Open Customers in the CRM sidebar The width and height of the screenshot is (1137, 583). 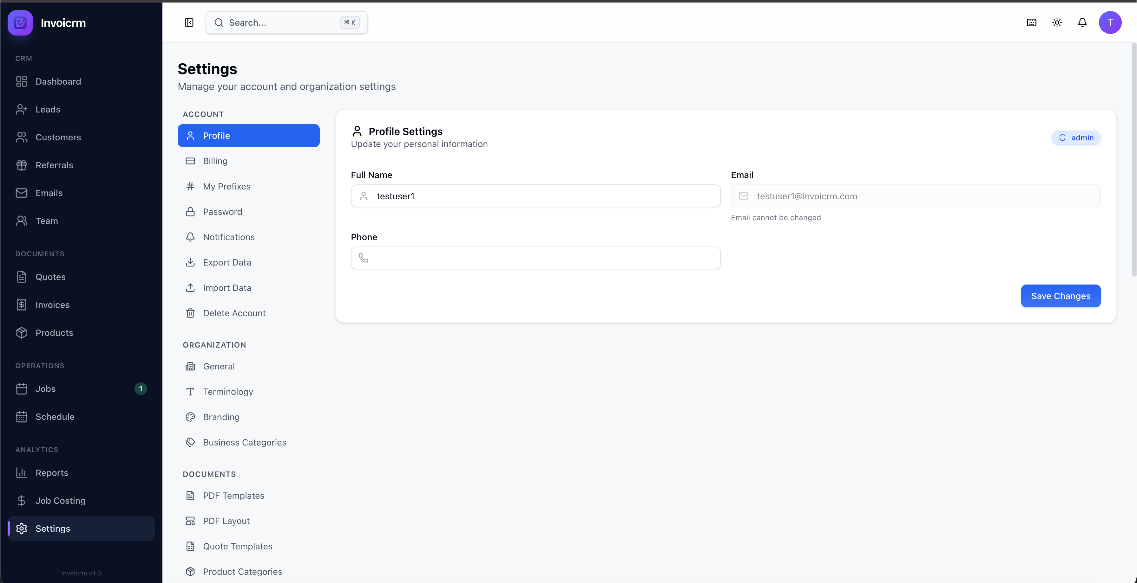58,137
